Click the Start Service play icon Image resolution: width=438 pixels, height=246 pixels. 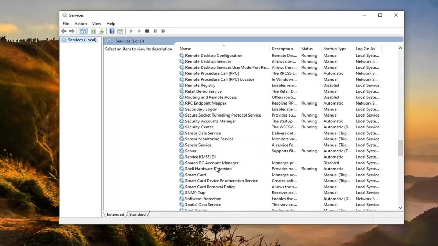pyautogui.click(x=131, y=31)
